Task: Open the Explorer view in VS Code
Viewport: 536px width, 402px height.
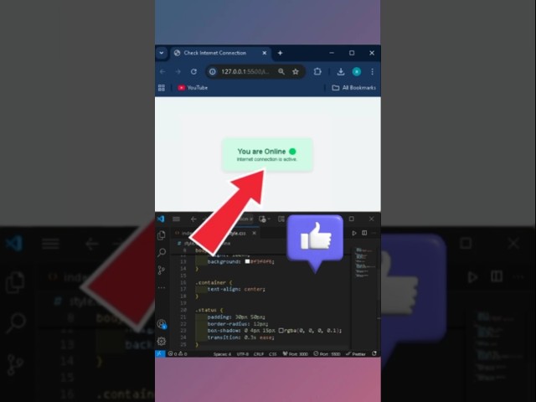Action: [x=162, y=235]
